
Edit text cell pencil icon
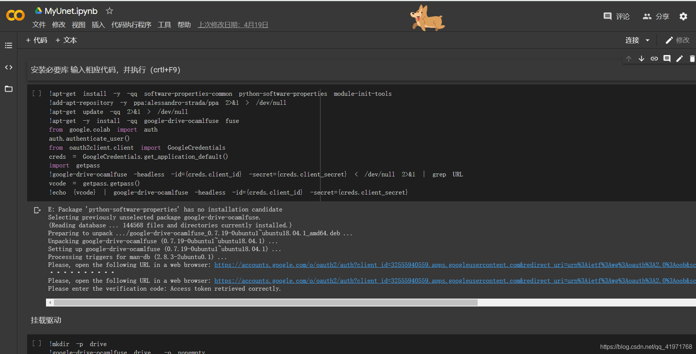(x=679, y=58)
